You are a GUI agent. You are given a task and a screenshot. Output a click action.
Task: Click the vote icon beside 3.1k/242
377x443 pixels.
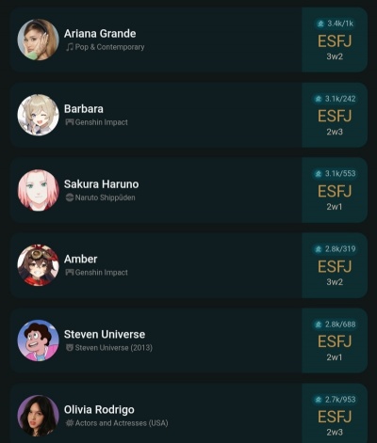click(x=319, y=99)
